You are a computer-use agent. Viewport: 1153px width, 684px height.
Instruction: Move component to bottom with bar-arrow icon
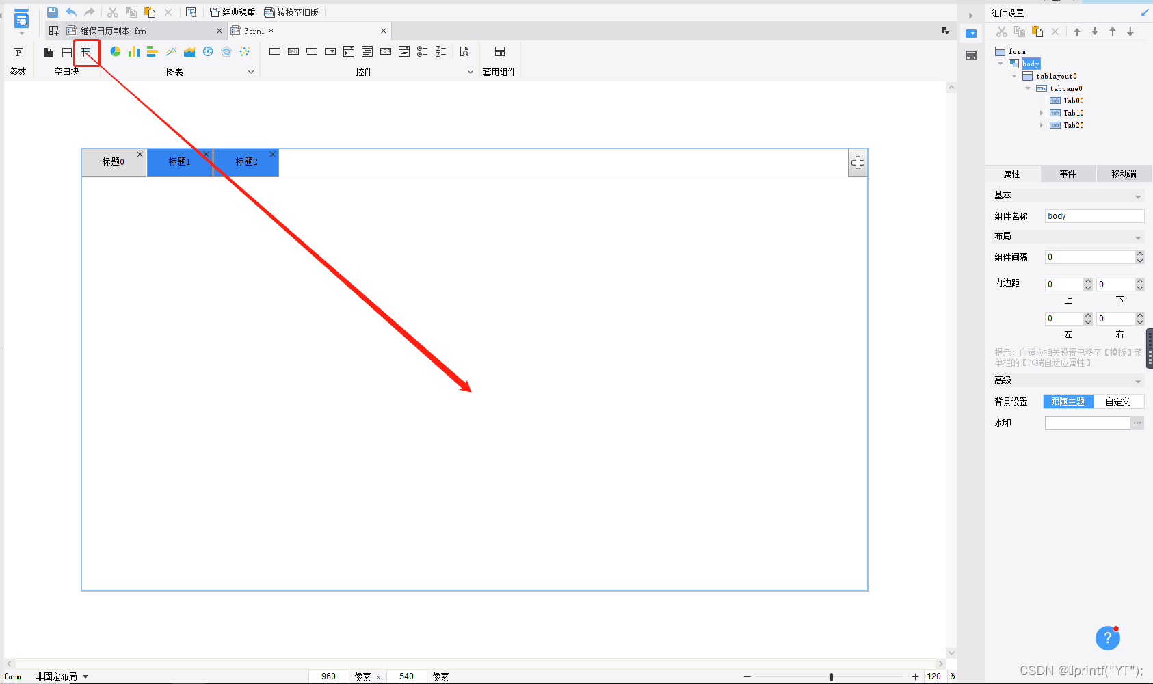pos(1095,31)
